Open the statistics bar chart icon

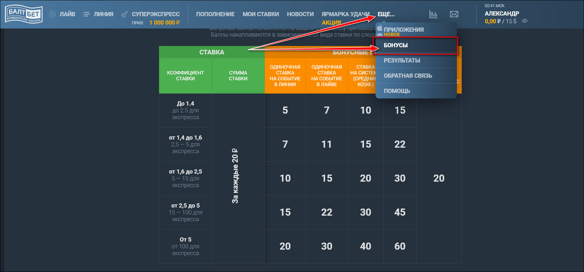click(x=433, y=14)
